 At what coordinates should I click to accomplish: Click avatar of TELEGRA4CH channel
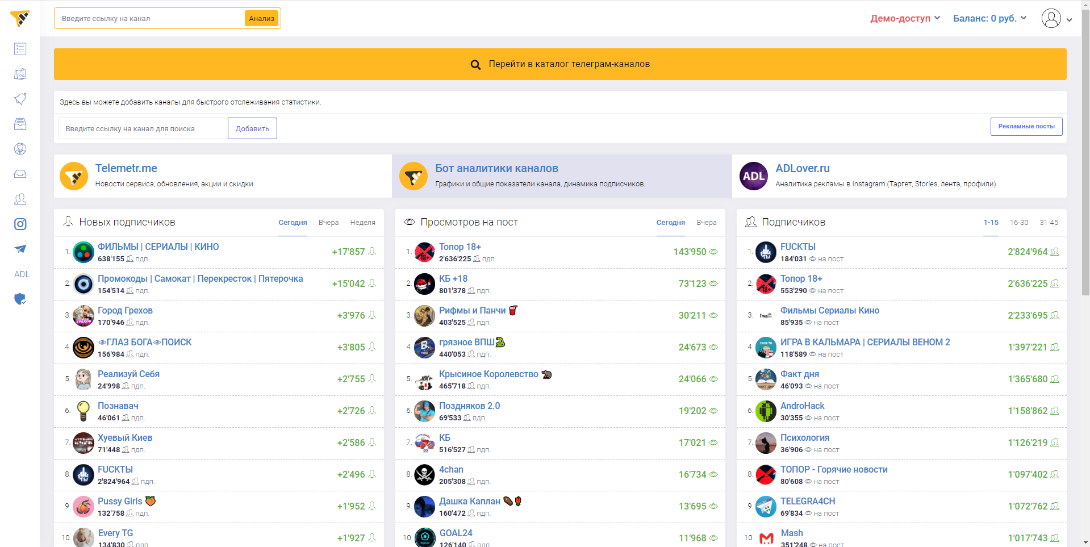(x=766, y=507)
